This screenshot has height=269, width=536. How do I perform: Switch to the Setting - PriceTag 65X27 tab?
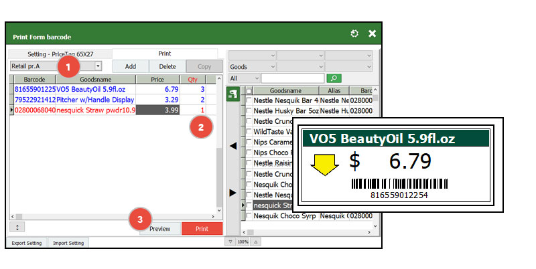[60, 54]
